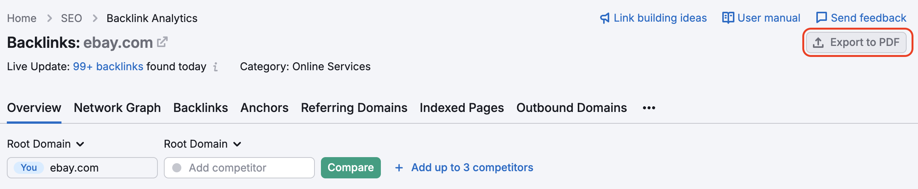Click the Send feedback speech bubble icon

point(821,18)
